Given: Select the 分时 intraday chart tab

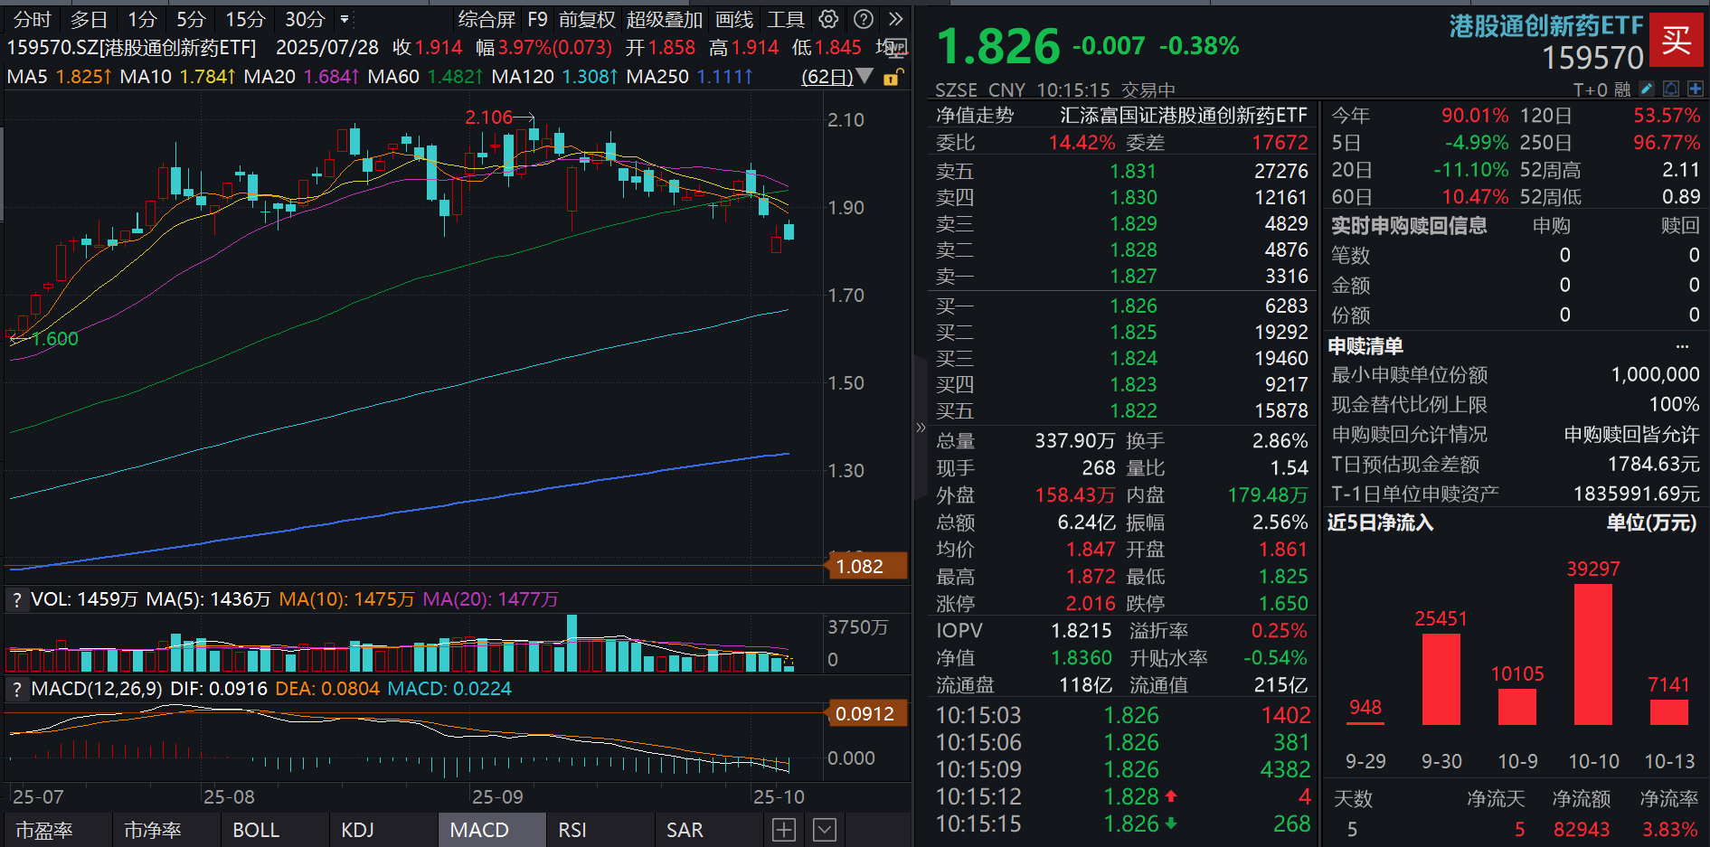Looking at the screenshot, I should point(32,19).
